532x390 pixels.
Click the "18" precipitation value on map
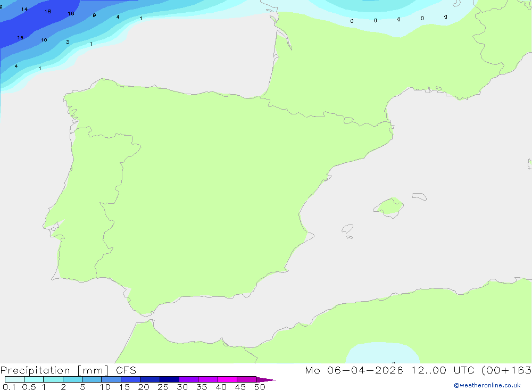48,12
